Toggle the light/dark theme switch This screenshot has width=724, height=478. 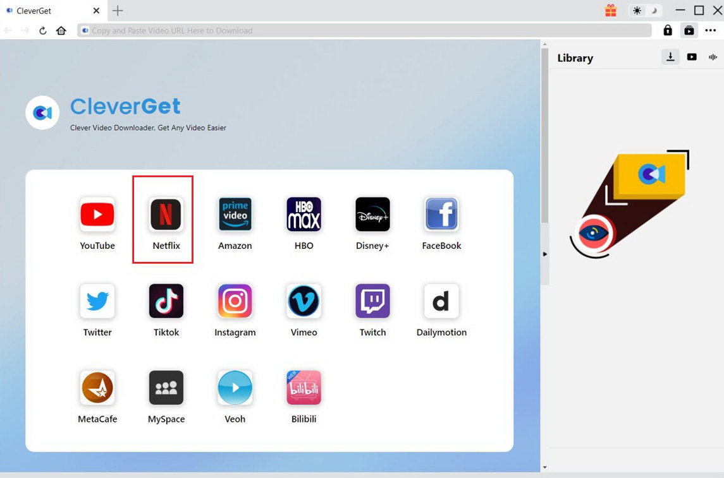click(645, 11)
